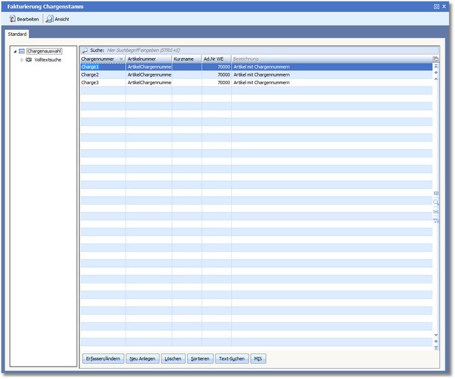The height and width of the screenshot is (379, 455).
Task: Open the Ansicht toolbar menu
Action: [x=57, y=19]
